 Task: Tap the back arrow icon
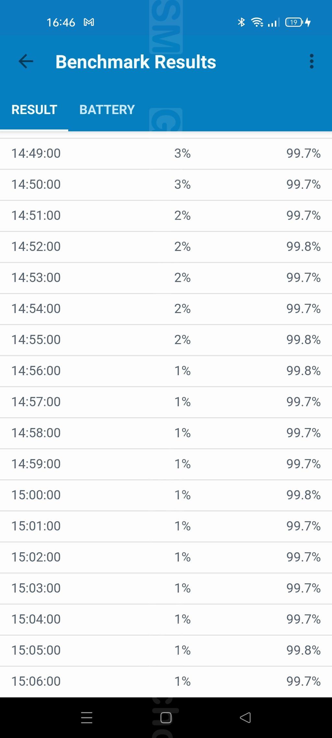click(x=26, y=61)
